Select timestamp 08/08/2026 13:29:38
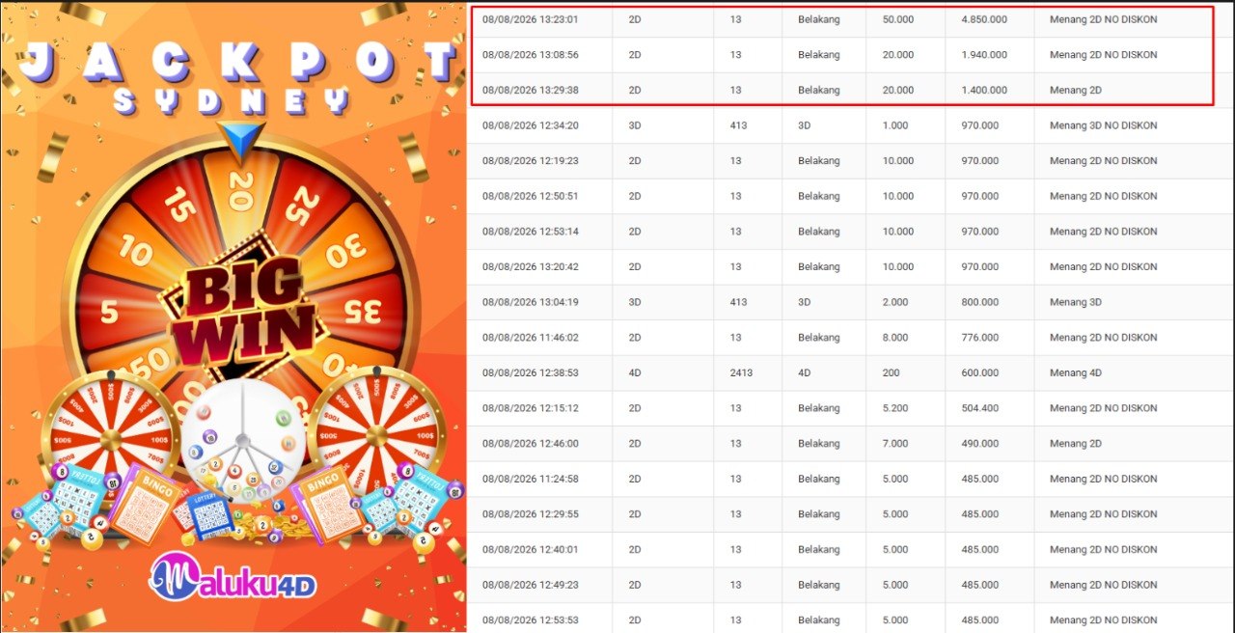 point(530,90)
